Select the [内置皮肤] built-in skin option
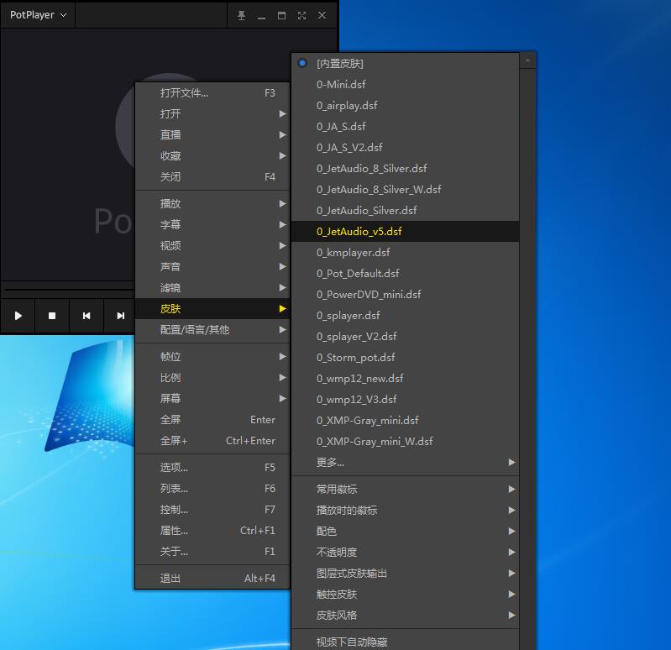Viewport: 671px width, 650px height. [405, 63]
